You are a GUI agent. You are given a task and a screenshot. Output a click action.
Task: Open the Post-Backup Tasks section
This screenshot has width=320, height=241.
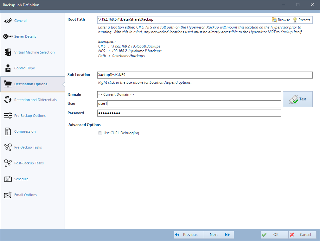(32, 163)
